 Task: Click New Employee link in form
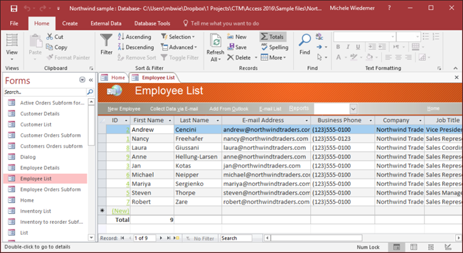[x=124, y=109]
